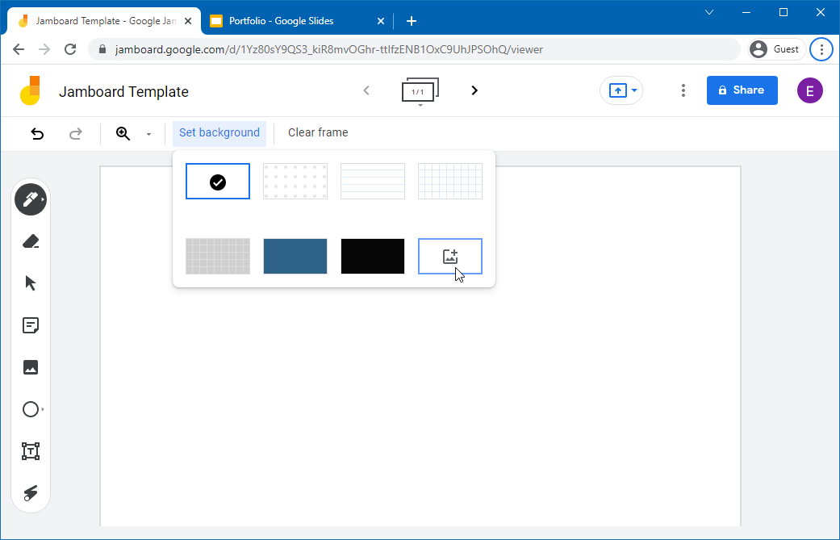Pick the dark blue background swatch
Image resolution: width=840 pixels, height=540 pixels.
[295, 257]
